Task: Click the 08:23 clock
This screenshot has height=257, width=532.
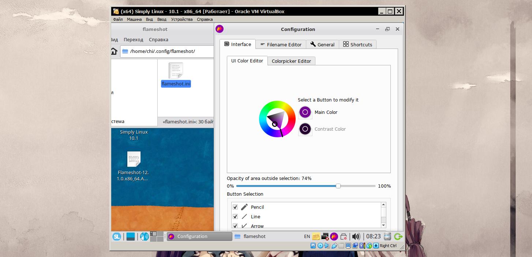Action: pyautogui.click(x=374, y=236)
